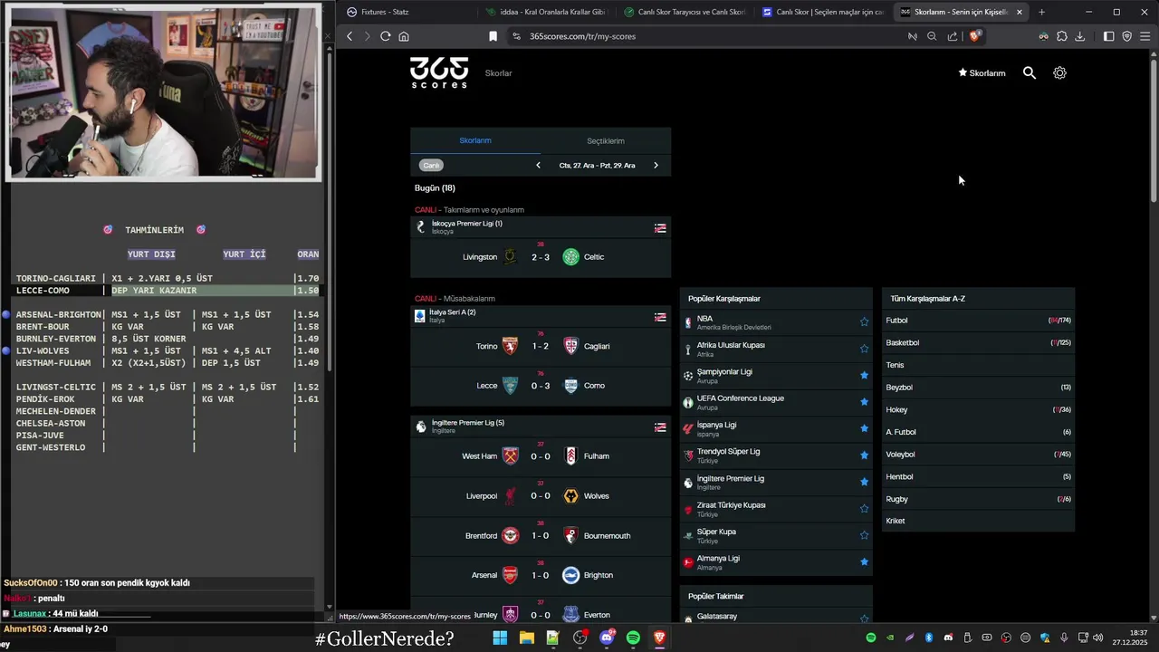The height and width of the screenshot is (652, 1159).
Task: Open Spotify from the taskbar
Action: [633, 638]
